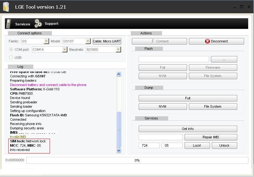Image resolution: width=254 pixels, height=177 pixels.
Task: Click the MNC field containing 05
Action: tap(172, 145)
